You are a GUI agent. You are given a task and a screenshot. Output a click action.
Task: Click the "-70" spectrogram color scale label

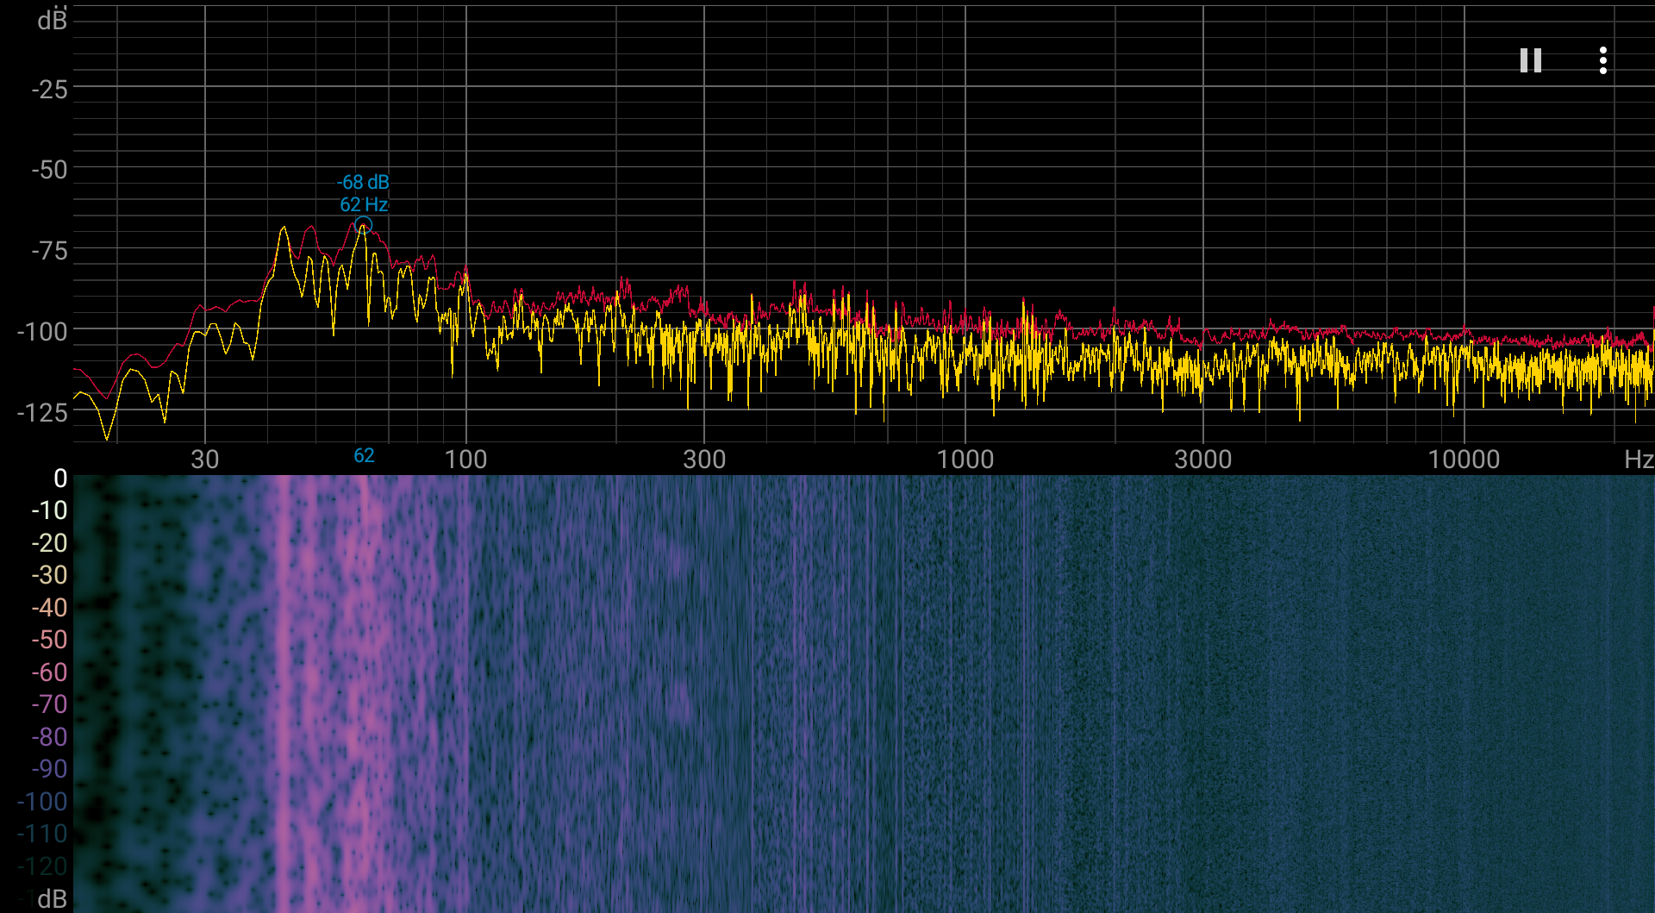click(49, 704)
